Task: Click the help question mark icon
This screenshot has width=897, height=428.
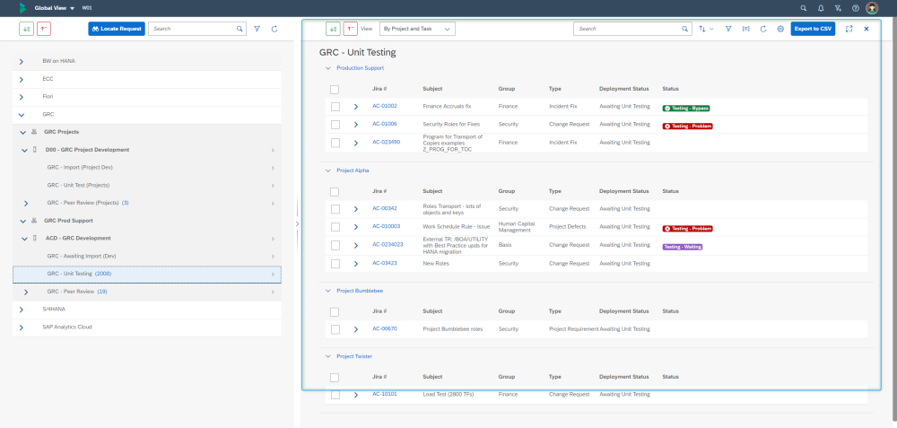Action: pyautogui.click(x=855, y=8)
